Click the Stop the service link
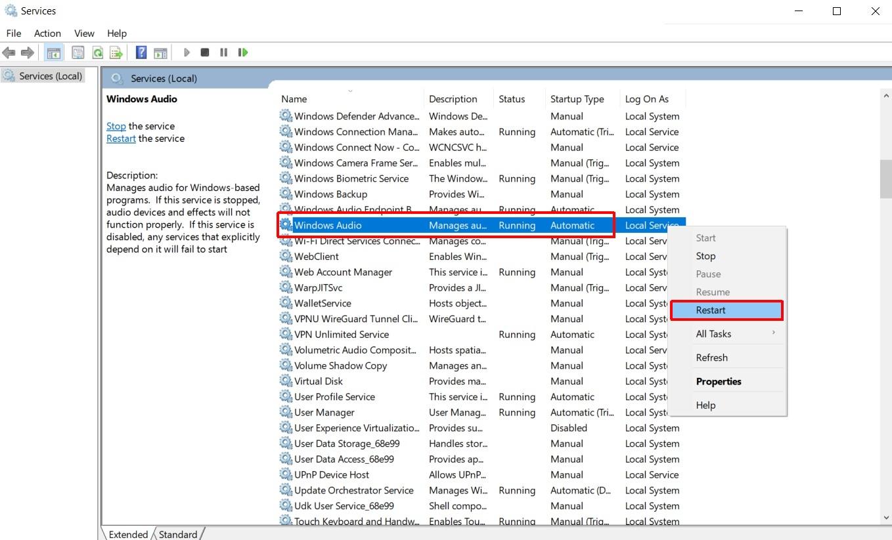Viewport: 892px width, 540px height. point(116,126)
